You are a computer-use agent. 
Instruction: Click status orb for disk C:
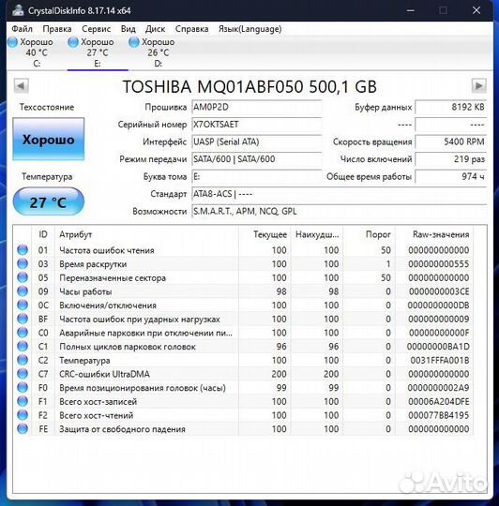12,42
